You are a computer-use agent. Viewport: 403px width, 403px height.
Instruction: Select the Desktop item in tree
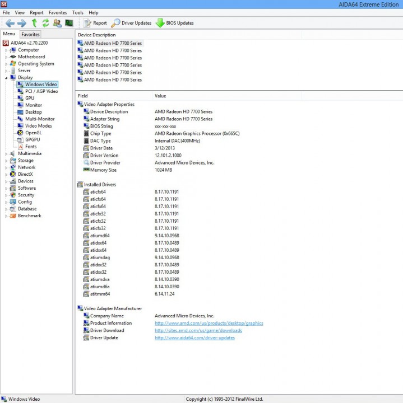(x=29, y=112)
